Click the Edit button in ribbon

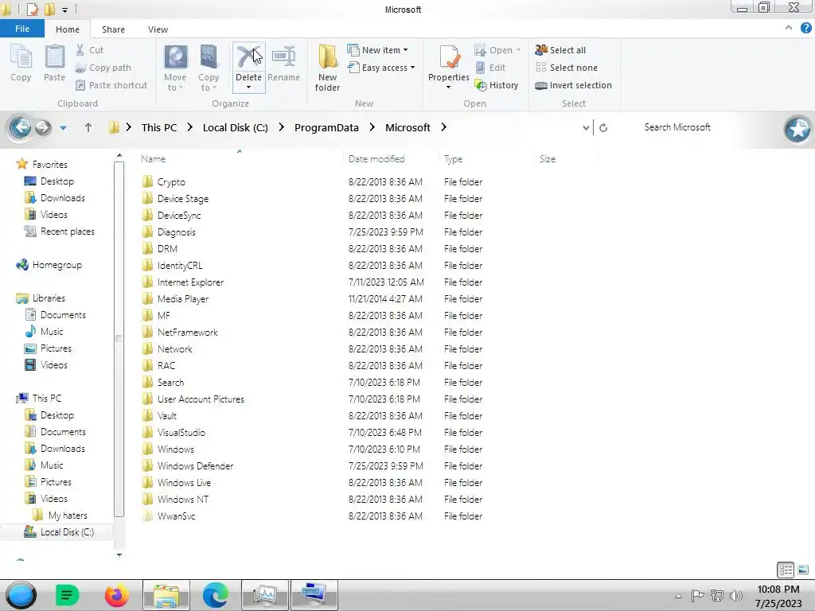[x=490, y=68]
